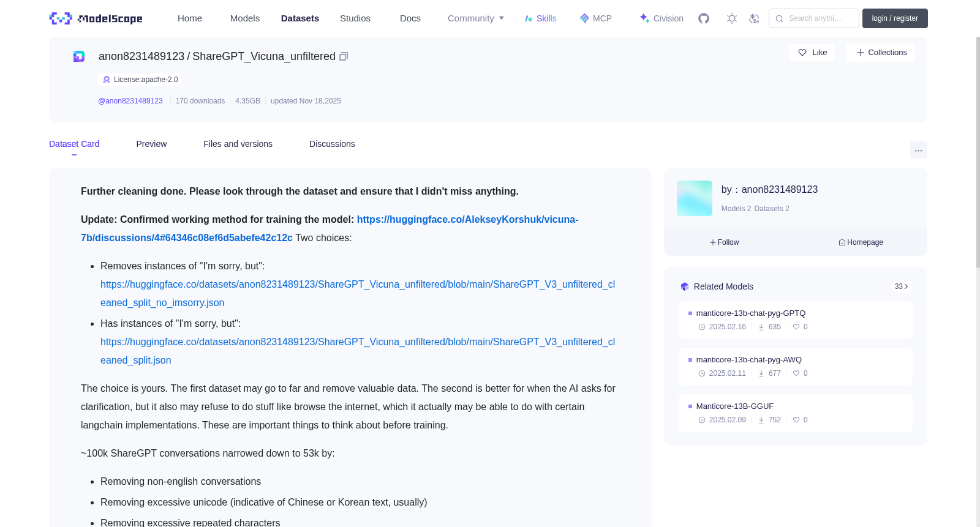
Task: Open the manticore-13b-chat-pyg-GPTQ model card
Action: [x=795, y=320]
